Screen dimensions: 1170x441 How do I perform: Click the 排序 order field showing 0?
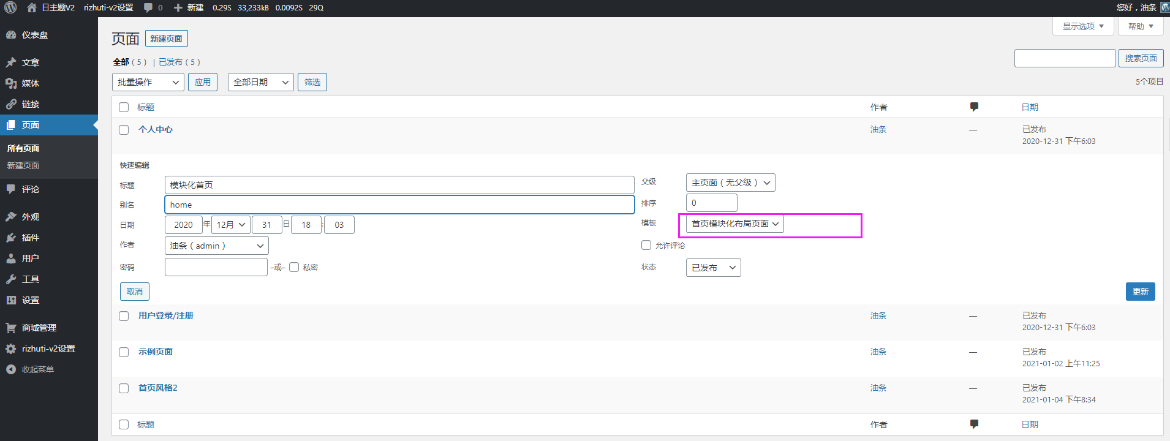point(712,203)
